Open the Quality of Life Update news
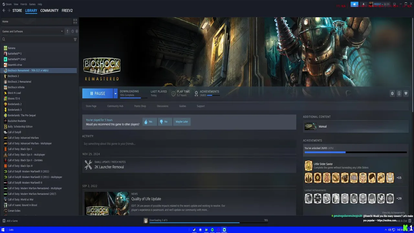 [x=146, y=199]
